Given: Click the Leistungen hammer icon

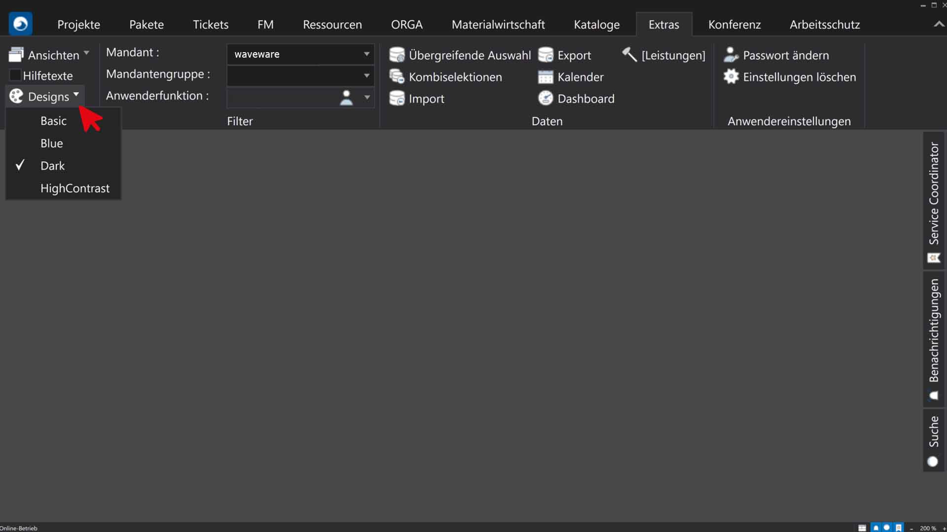Looking at the screenshot, I should (629, 54).
